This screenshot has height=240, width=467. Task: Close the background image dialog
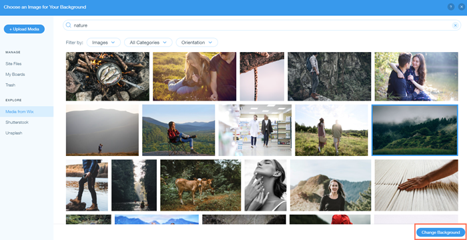pos(460,7)
